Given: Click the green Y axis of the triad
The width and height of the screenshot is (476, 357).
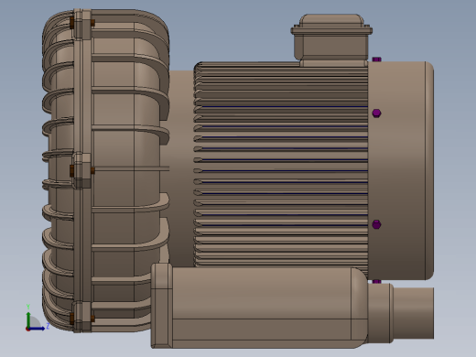Looking at the screenshot, I should (x=28, y=319).
